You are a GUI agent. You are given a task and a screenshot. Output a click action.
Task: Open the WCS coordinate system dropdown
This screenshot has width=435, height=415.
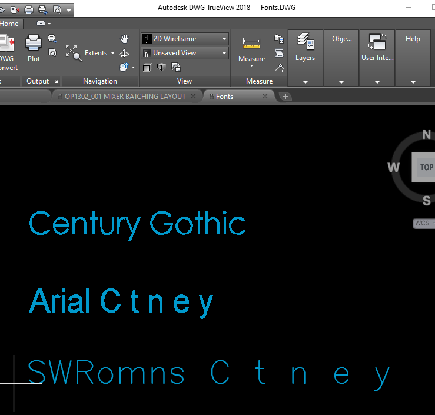[x=424, y=223]
